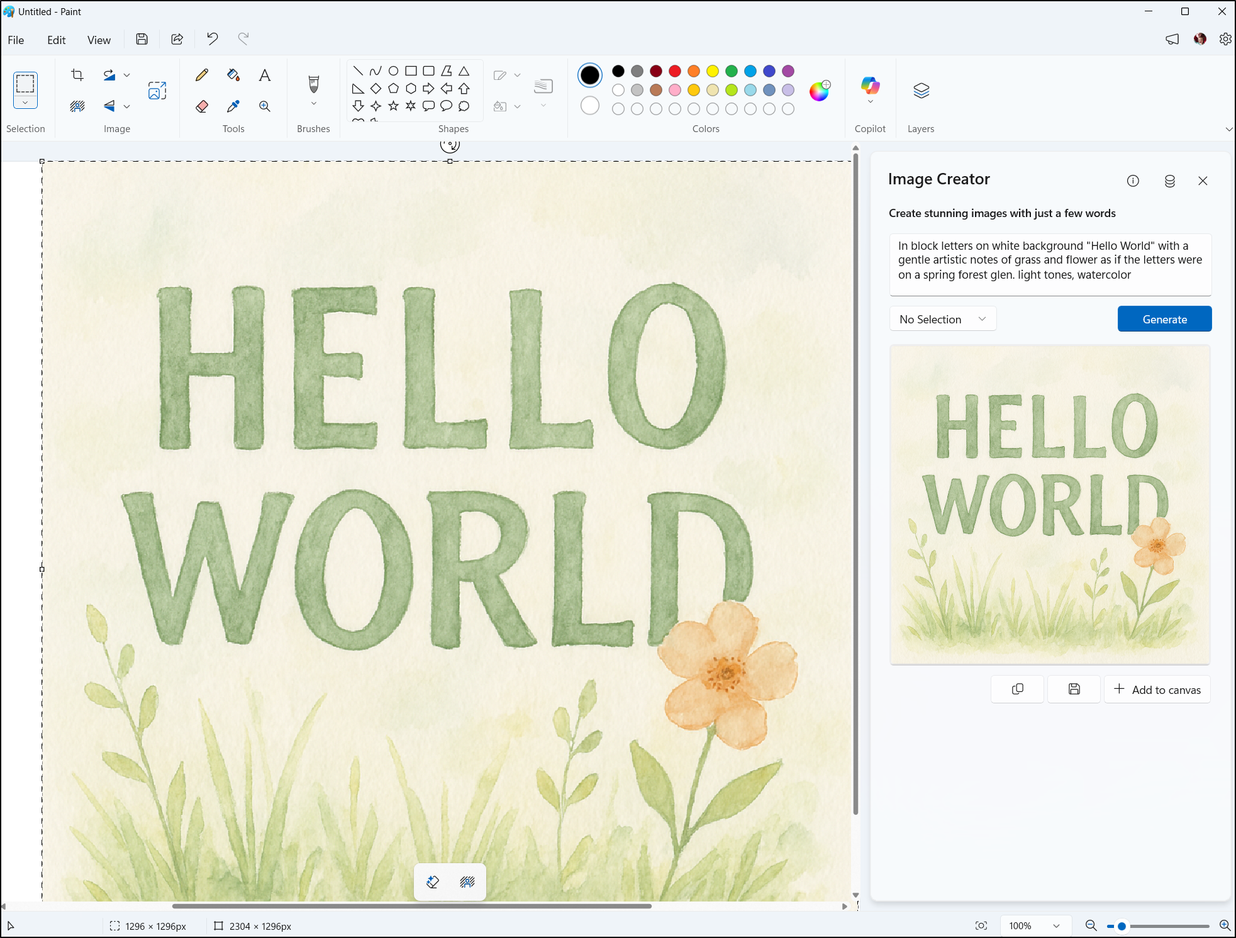Image resolution: width=1236 pixels, height=938 pixels.
Task: Select the Magnifier tool
Action: 265,106
